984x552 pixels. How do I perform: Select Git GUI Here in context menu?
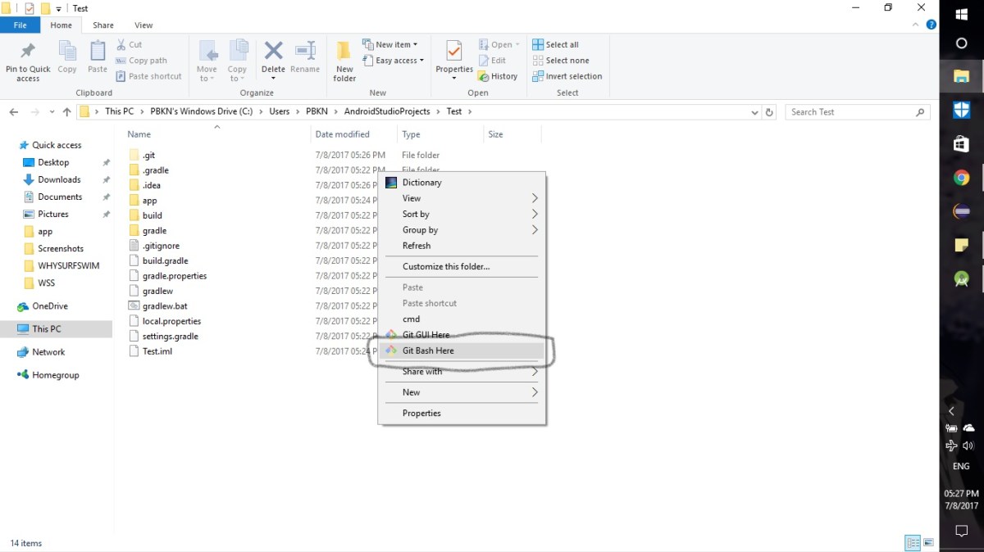coord(426,334)
